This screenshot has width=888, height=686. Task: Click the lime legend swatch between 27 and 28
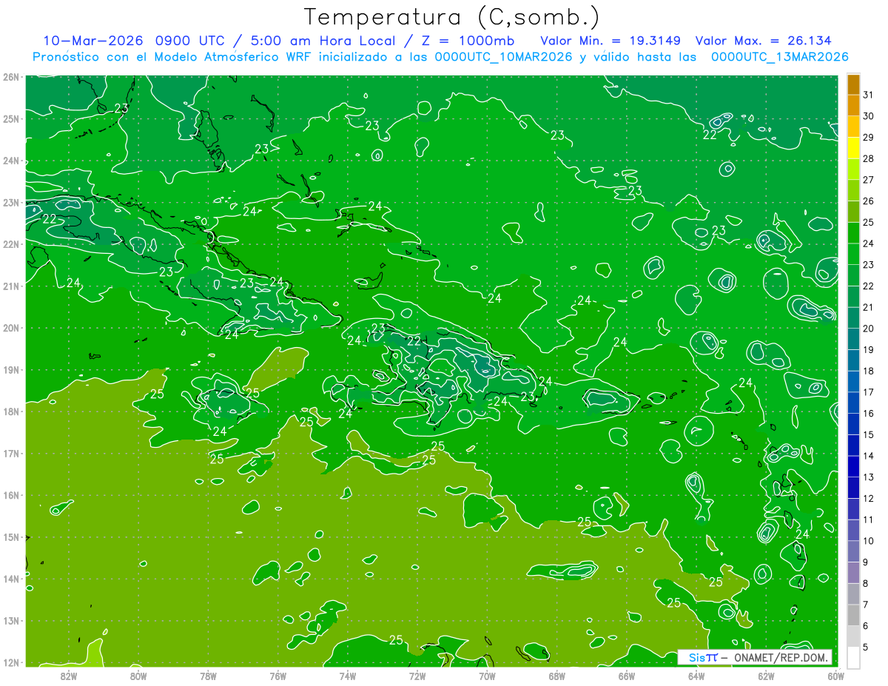[853, 169]
